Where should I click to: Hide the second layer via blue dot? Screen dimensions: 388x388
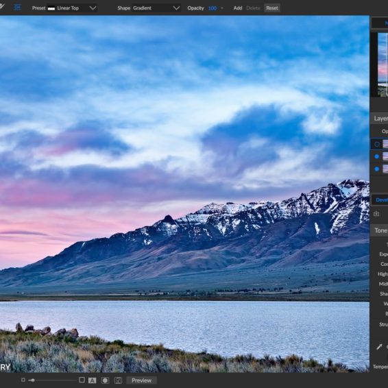pos(377,156)
